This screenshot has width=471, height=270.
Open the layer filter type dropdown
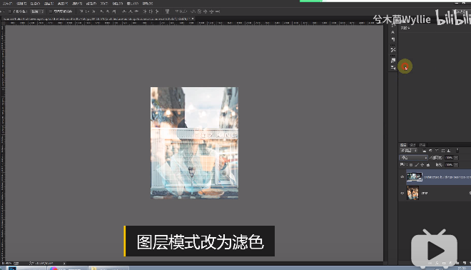[x=408, y=150]
